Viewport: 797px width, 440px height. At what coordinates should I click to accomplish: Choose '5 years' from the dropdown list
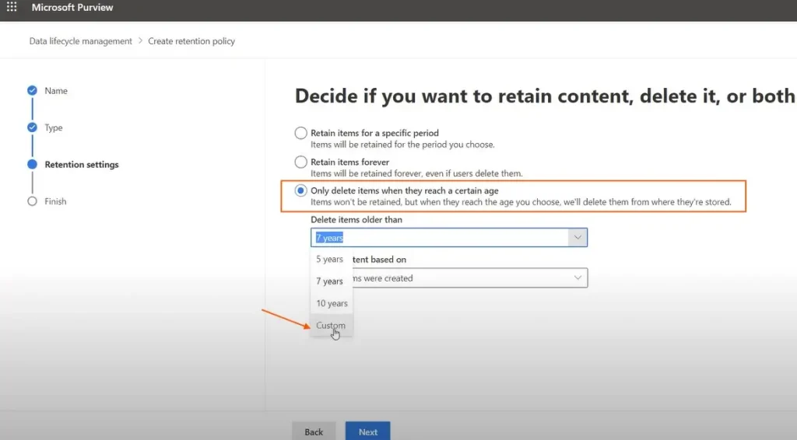tap(330, 260)
